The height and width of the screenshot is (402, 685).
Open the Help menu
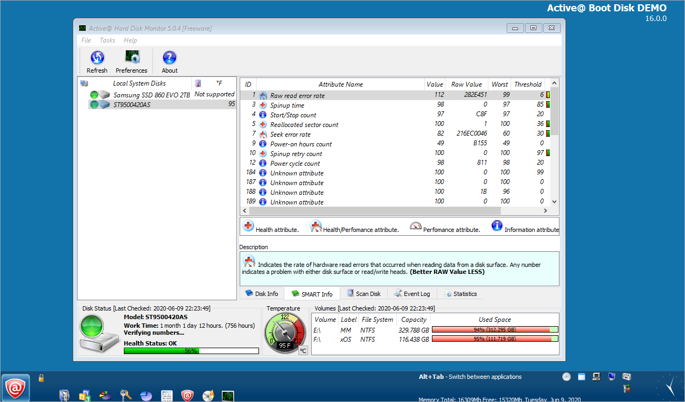pos(130,40)
